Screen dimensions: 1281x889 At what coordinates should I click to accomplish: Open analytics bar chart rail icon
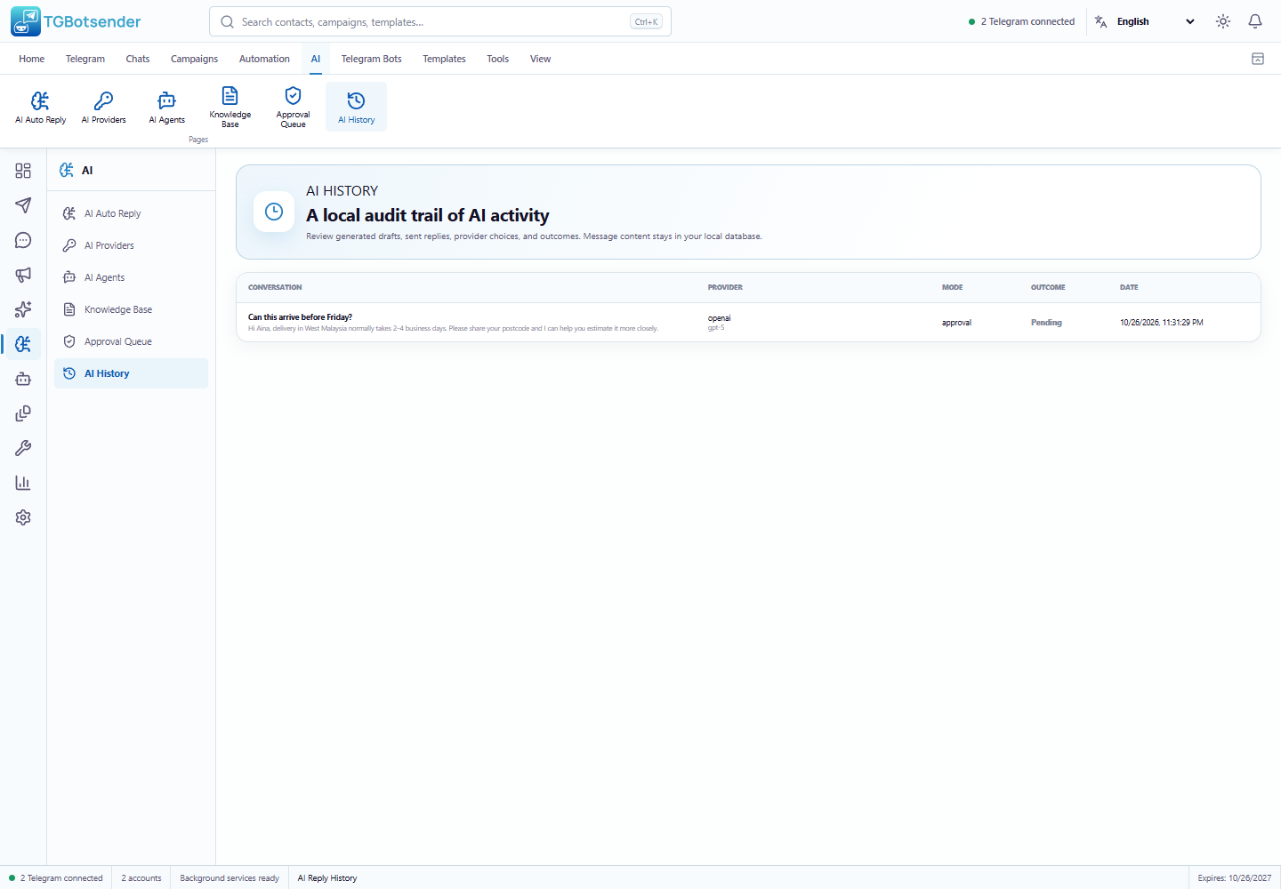(23, 483)
